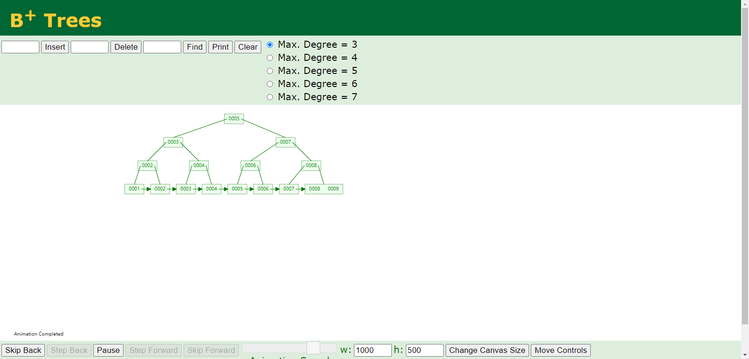Click the Delete button
The image size is (749, 359).
pos(126,47)
